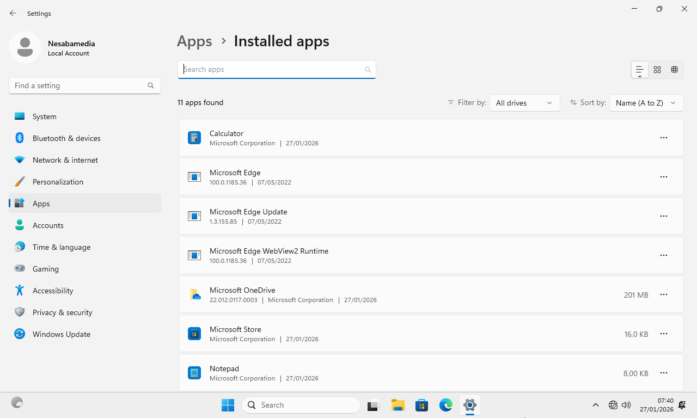The width and height of the screenshot is (697, 418).
Task: Open more options for Microsoft Edge
Action: coord(663,177)
